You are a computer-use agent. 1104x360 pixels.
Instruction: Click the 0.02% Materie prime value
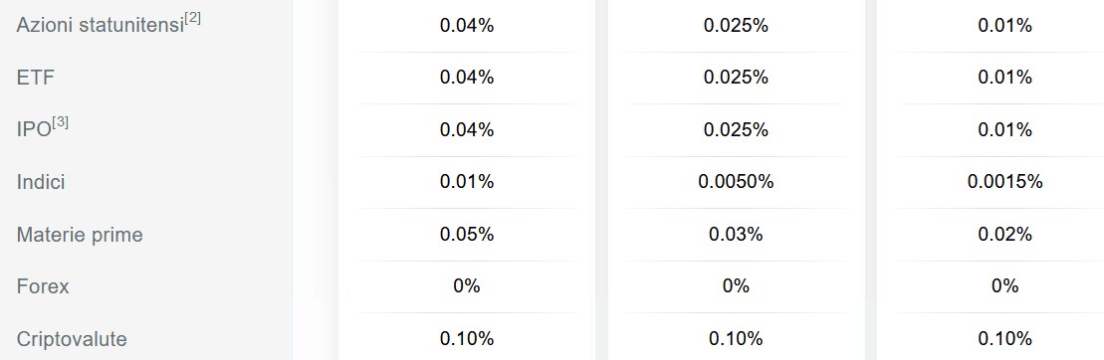[1004, 234]
